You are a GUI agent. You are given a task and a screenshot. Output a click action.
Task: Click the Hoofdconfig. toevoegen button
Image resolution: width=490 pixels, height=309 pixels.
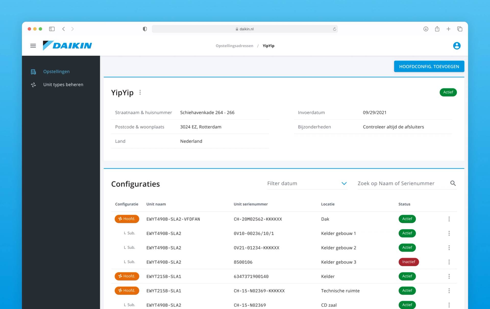coord(429,66)
